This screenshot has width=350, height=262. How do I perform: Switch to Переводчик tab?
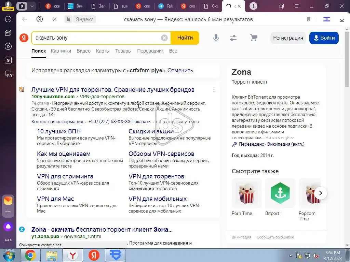[150, 51]
